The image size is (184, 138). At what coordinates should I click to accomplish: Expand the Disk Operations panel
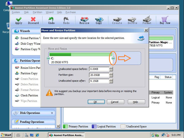pyautogui.click(x=52, y=113)
